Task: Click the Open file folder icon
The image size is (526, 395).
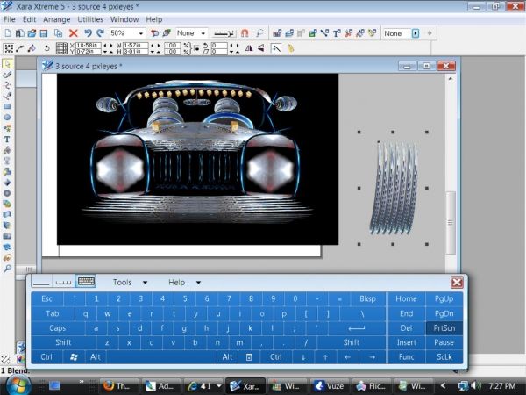Action: tap(32, 33)
